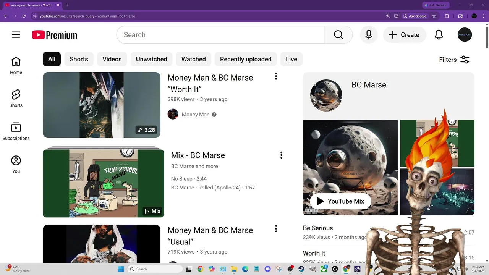Click "BC Marse and more" text

(x=194, y=166)
